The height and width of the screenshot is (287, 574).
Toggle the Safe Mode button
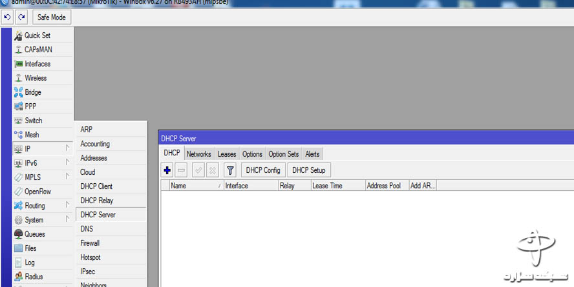coord(52,17)
